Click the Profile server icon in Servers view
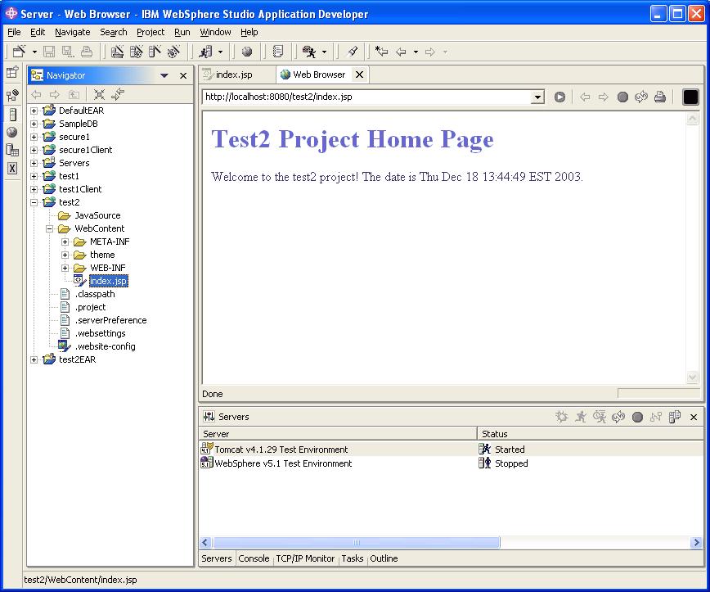This screenshot has height=592, width=710. 600,417
